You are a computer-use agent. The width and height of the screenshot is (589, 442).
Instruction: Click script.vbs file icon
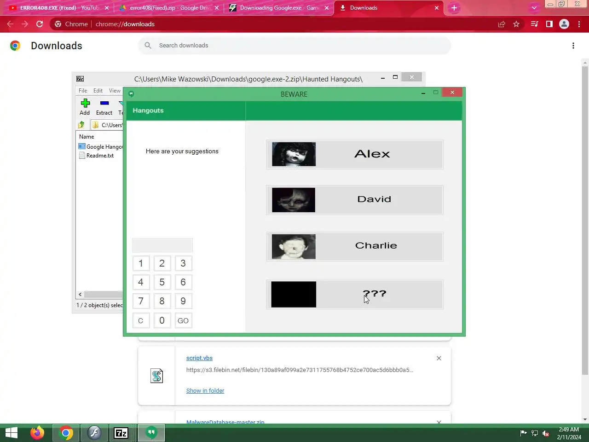tap(156, 376)
